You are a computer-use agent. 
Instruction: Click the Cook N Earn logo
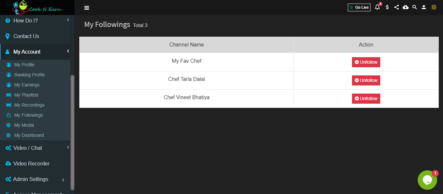tap(37, 7)
